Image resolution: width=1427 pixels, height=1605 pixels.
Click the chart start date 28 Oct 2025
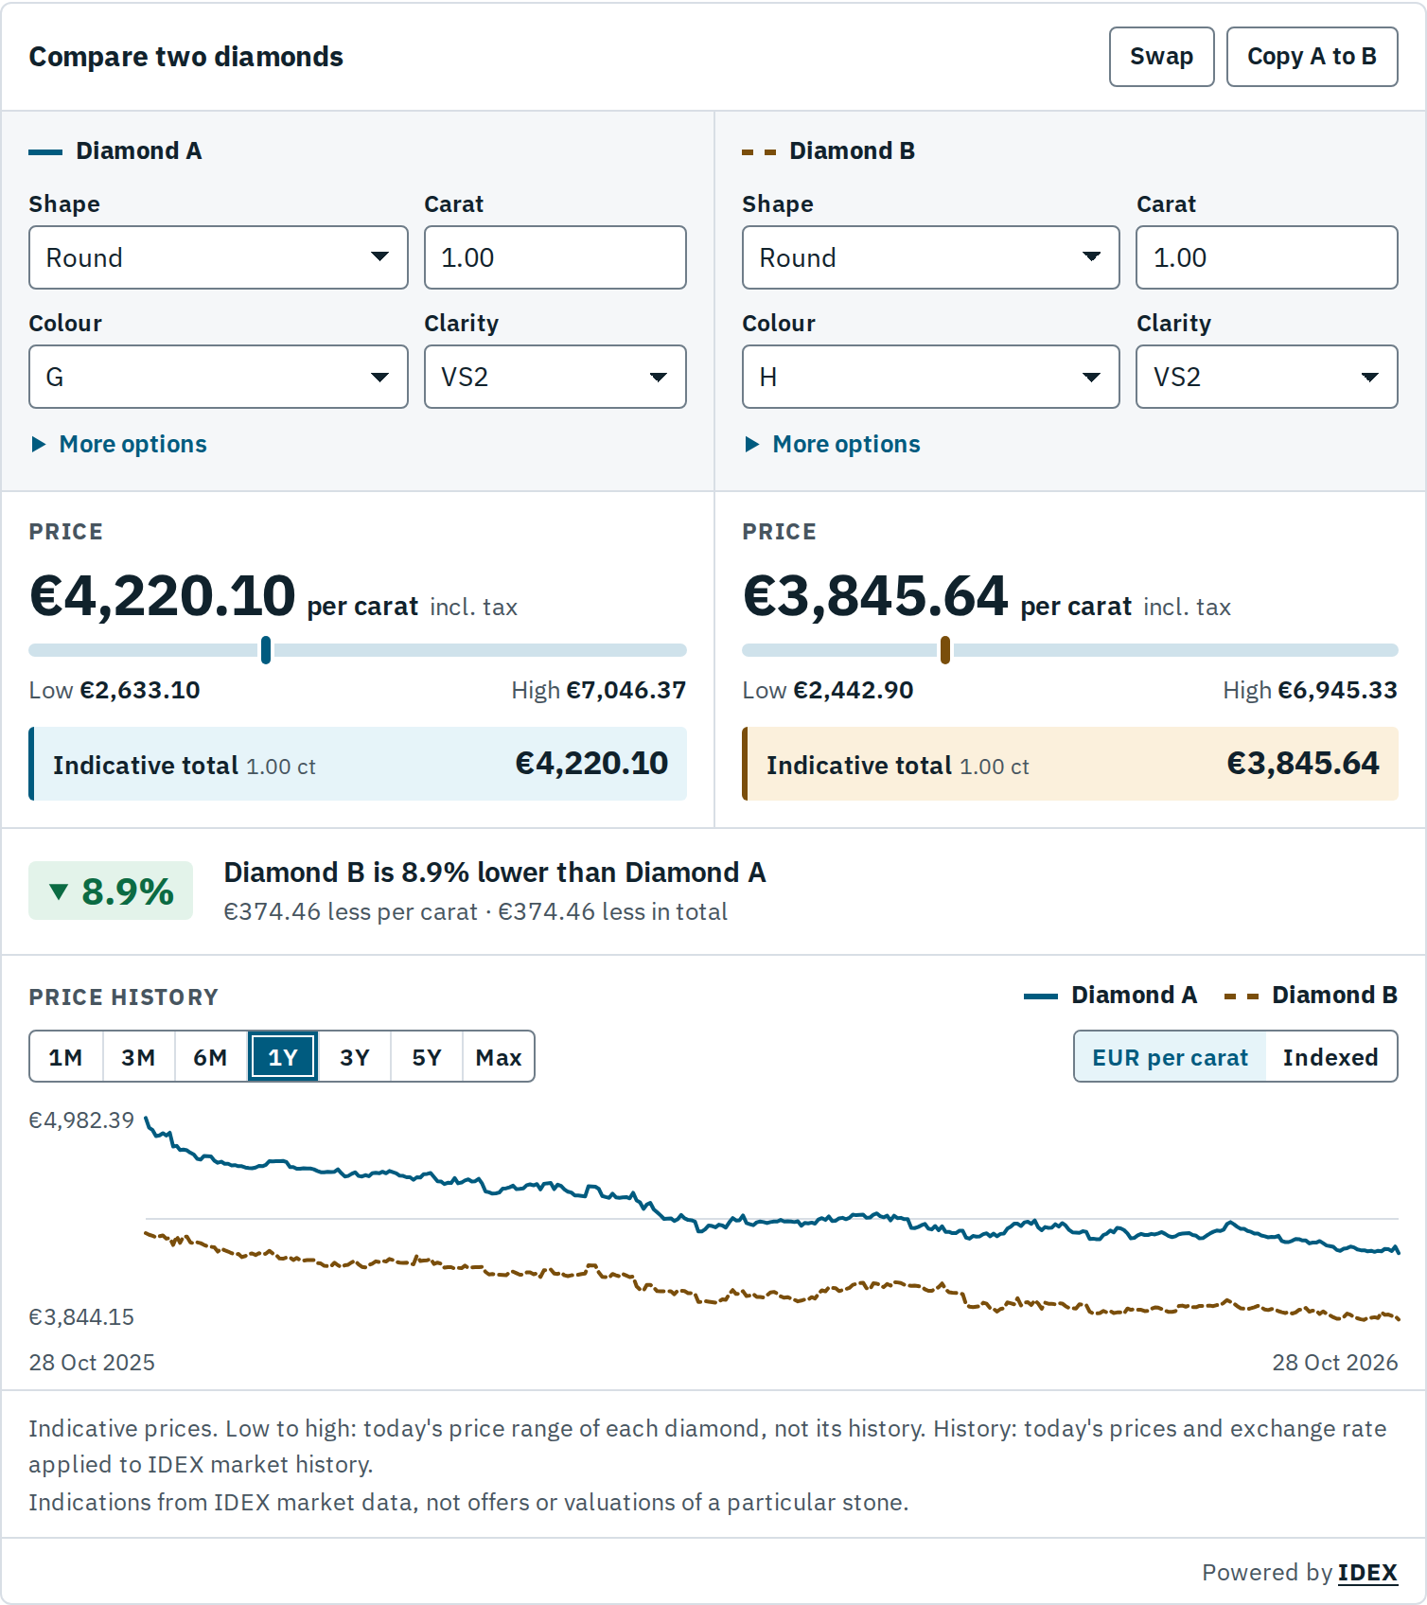click(92, 1363)
